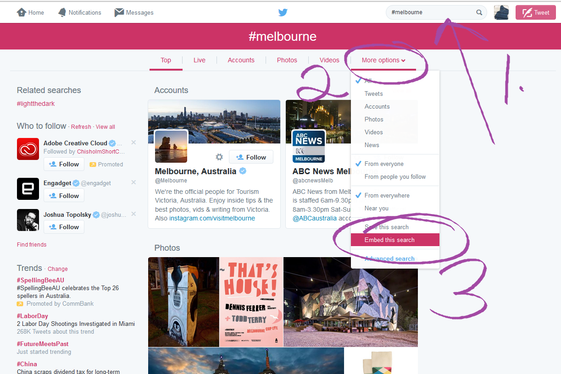Dismiss Joshua Topolsky suggestion
This screenshot has height=374, width=561.
133,214
